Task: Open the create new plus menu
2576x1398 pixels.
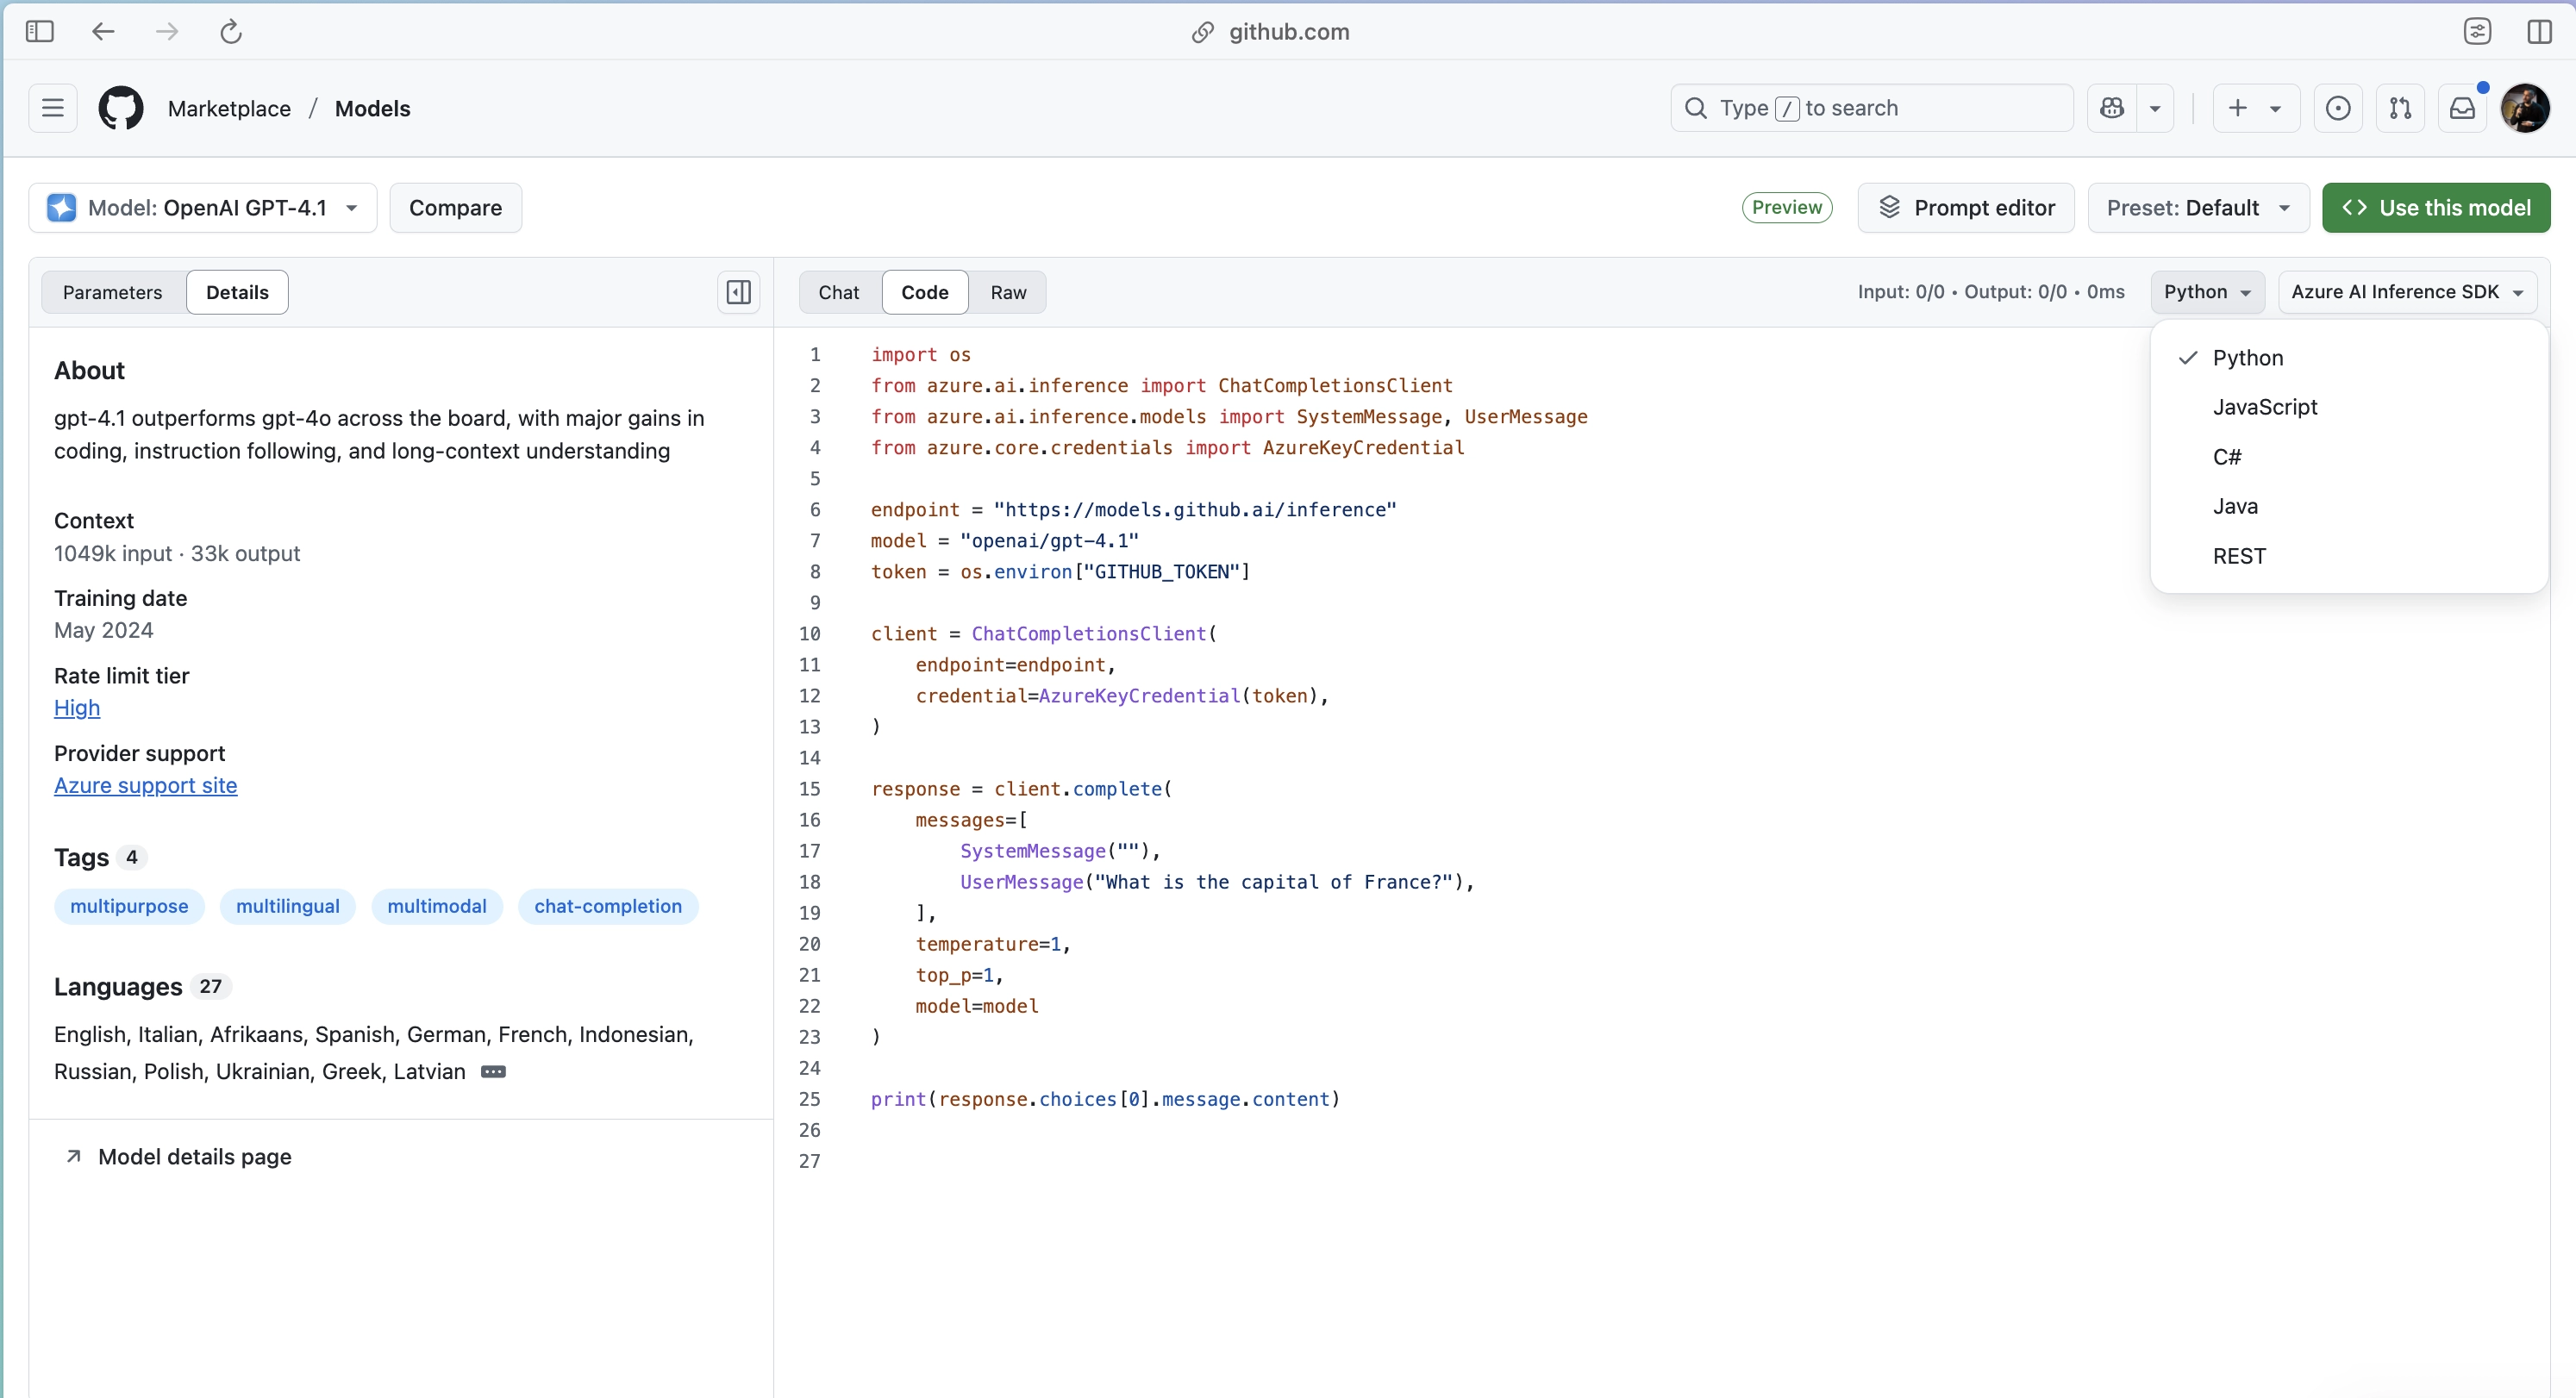Action: point(2256,108)
